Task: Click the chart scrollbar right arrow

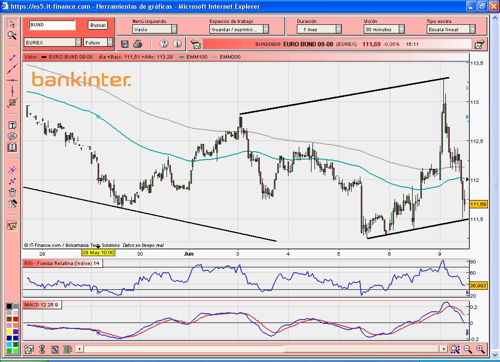Action: tap(443, 349)
